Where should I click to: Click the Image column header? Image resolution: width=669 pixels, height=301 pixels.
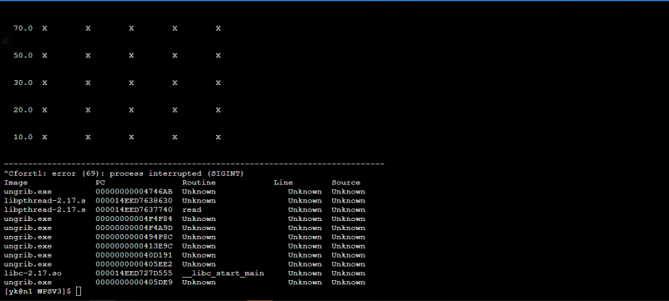tap(16, 183)
